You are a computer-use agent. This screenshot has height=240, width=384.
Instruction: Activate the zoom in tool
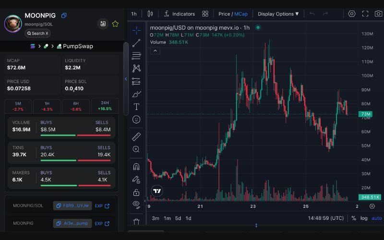coord(136,149)
